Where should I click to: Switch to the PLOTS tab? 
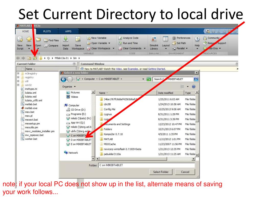click(47, 31)
